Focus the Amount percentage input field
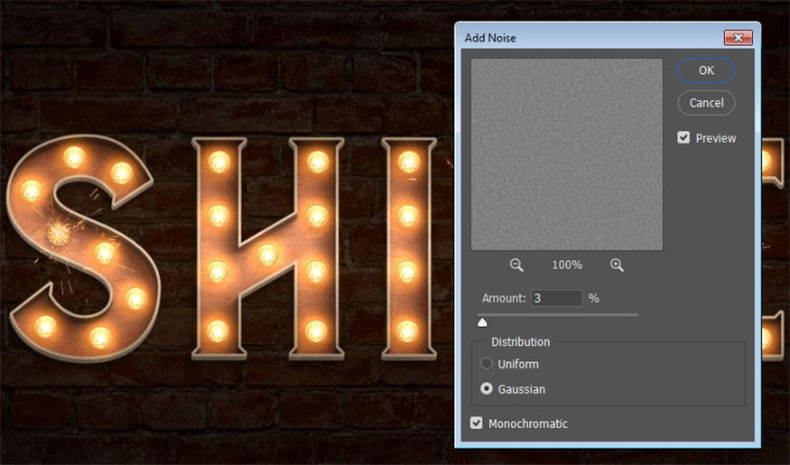790x465 pixels. (555, 298)
